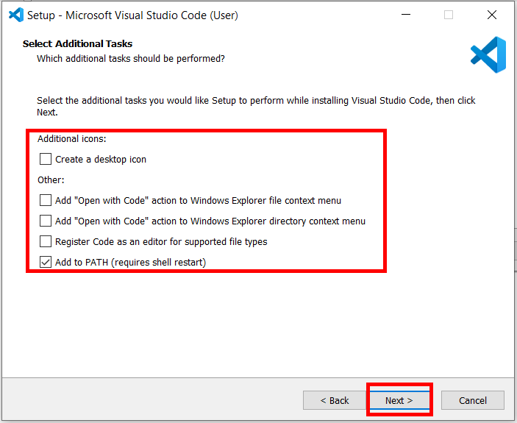Minimize the Setup window
Image resolution: width=517 pixels, height=423 pixels.
pos(406,15)
